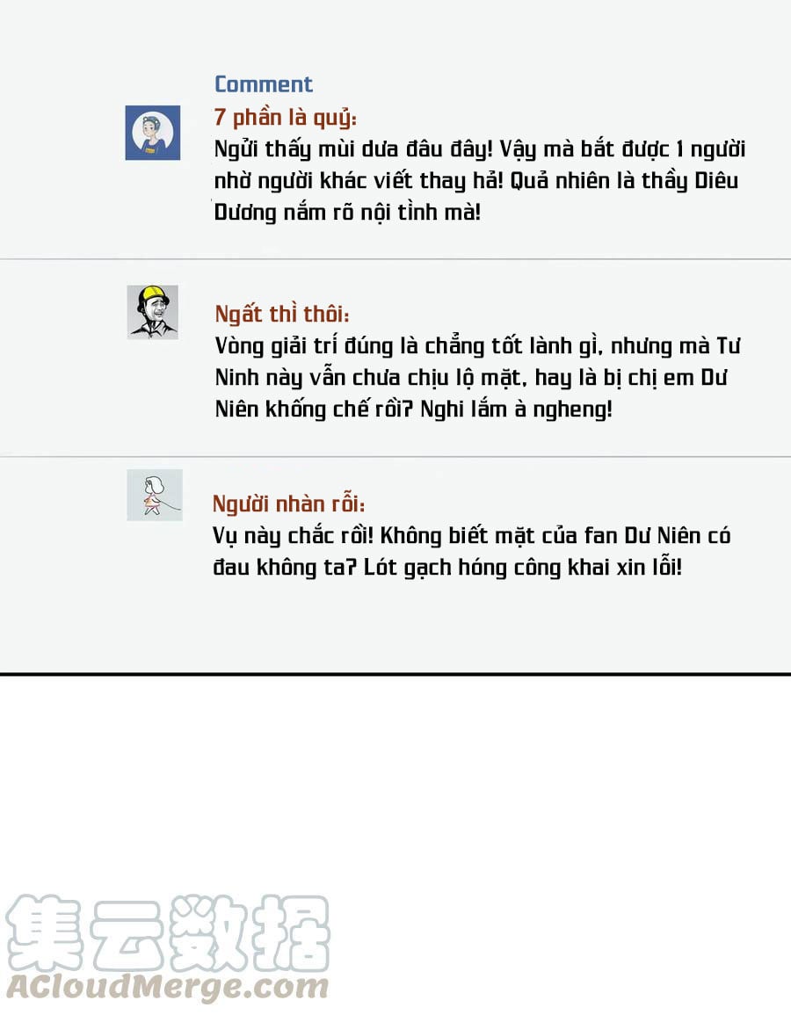Open the username Ngất thì thôi
Viewport: 791px width, 1015px height.
pos(282,314)
